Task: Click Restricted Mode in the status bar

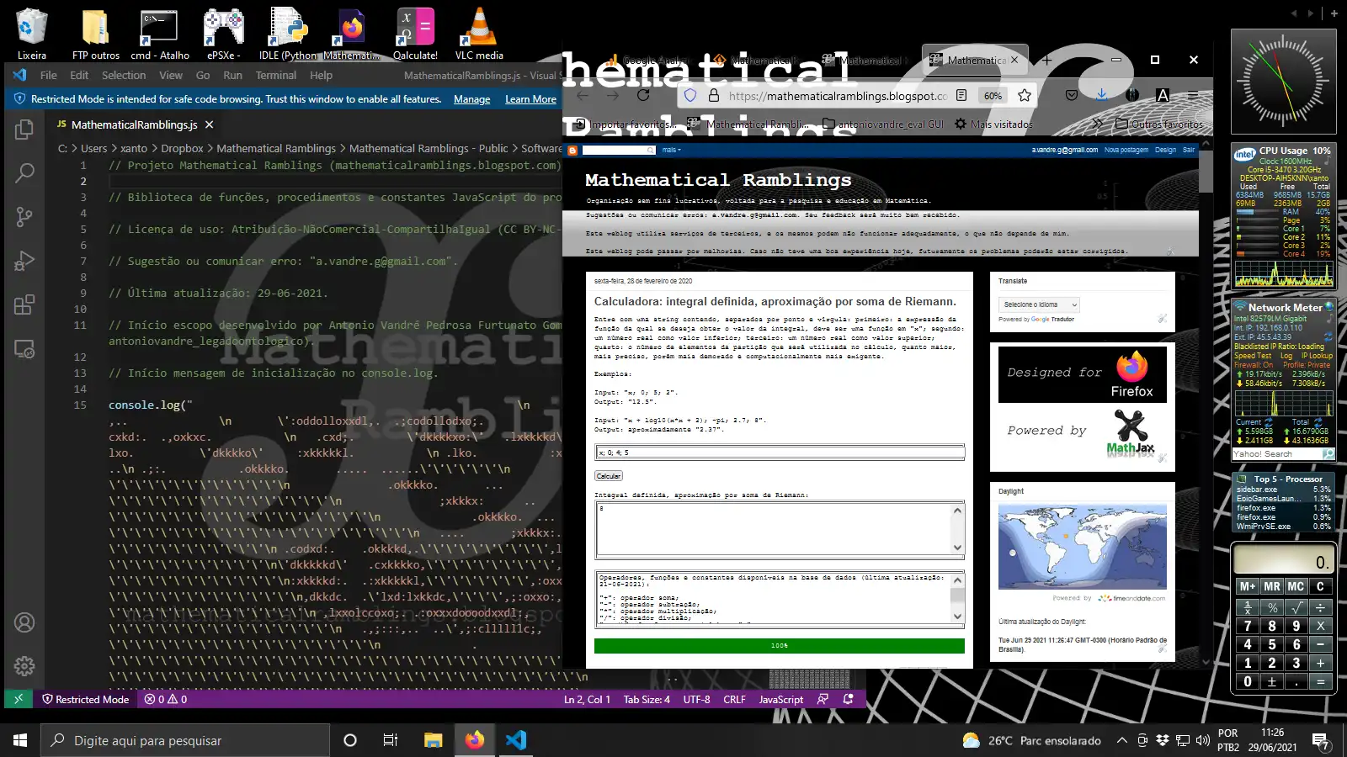Action: 85,699
